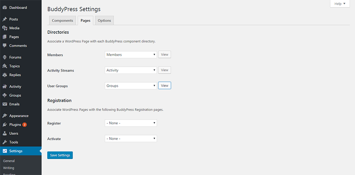Click the Directories heading
The width and height of the screenshot is (355, 175).
point(58,32)
